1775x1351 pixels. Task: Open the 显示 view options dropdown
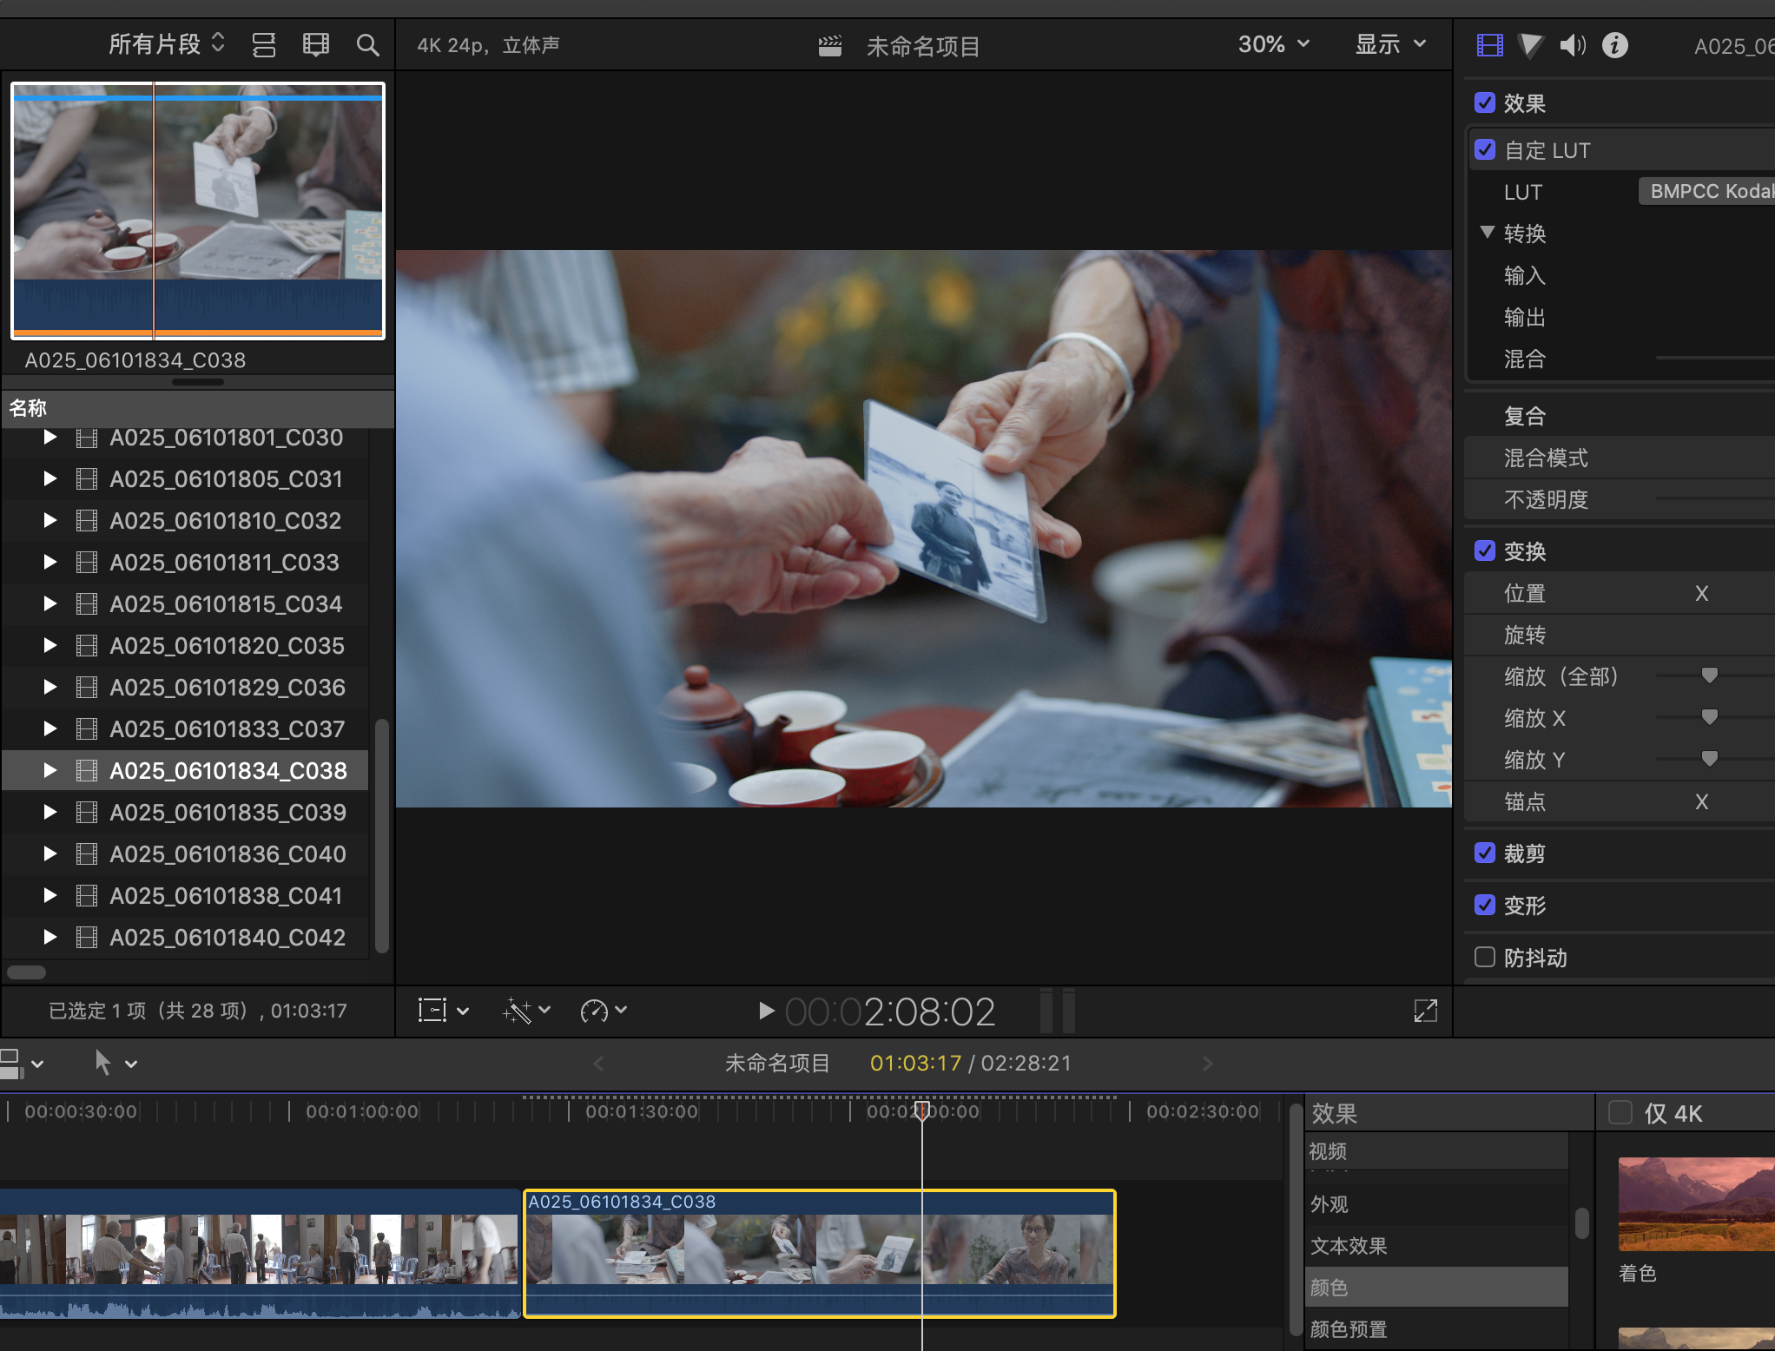point(1390,44)
